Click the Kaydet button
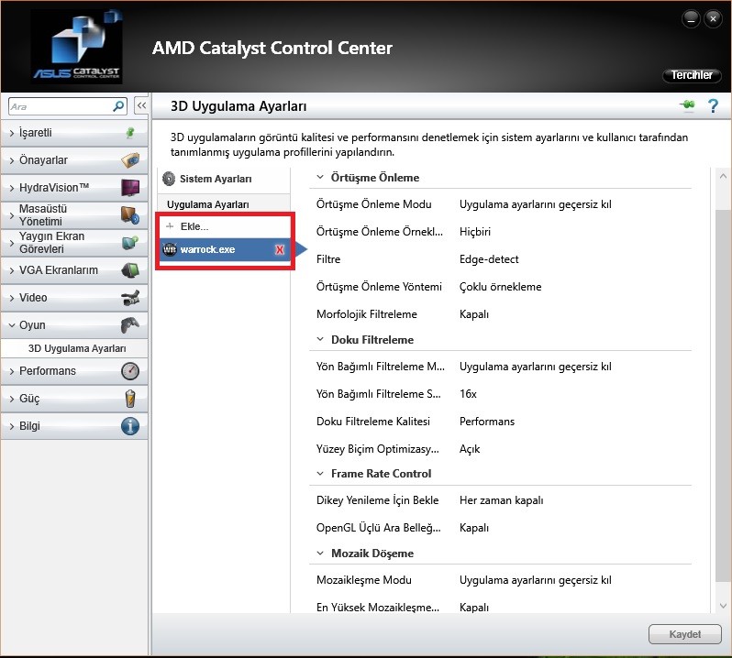Screen dimensions: 732x658 [685, 634]
